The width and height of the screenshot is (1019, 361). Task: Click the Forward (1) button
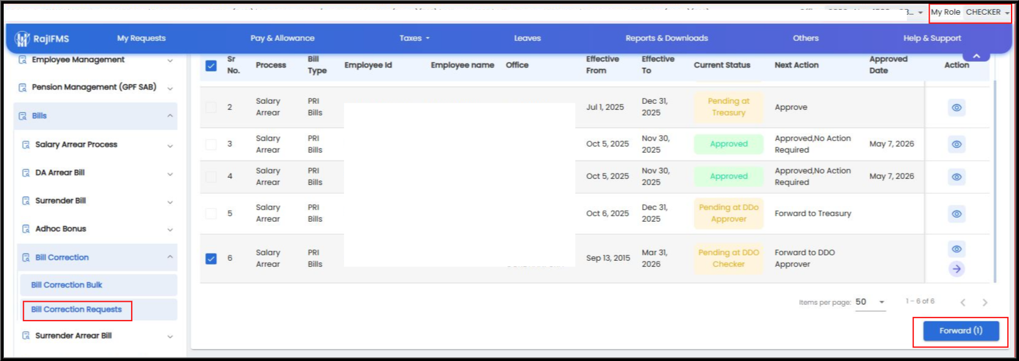(x=961, y=331)
